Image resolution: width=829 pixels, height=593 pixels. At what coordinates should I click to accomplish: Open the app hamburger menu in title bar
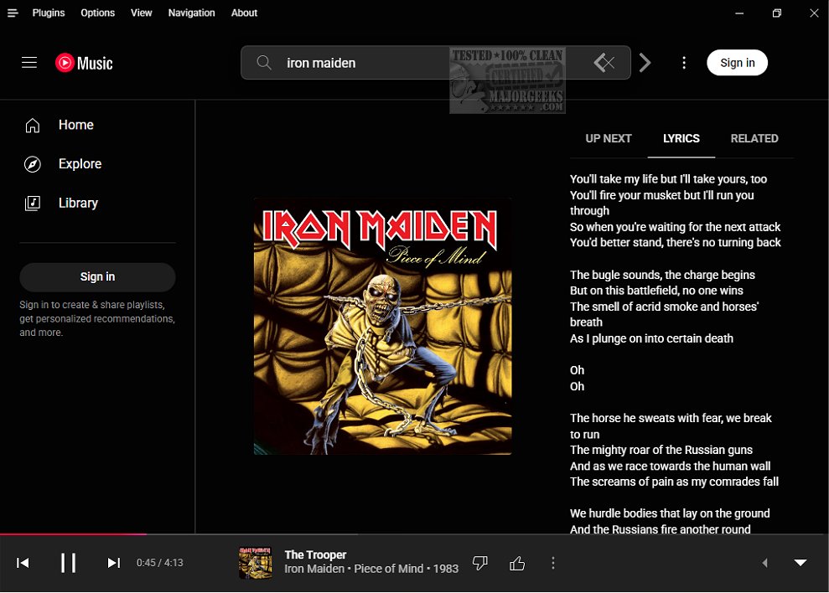tap(13, 13)
